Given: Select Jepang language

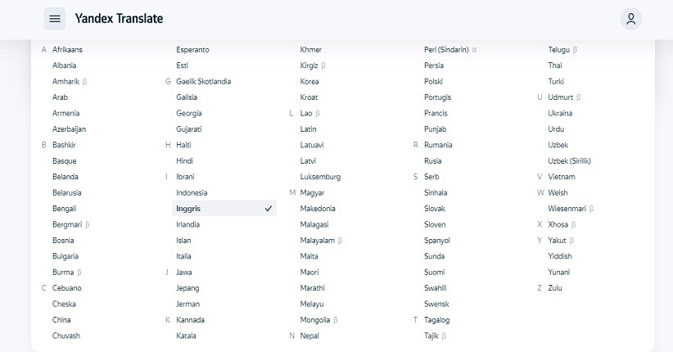Looking at the screenshot, I should (x=187, y=288).
